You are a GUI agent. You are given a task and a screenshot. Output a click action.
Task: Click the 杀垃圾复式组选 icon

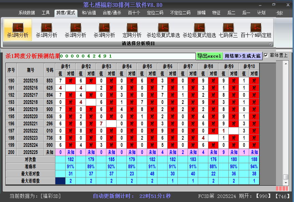[x=199, y=30]
